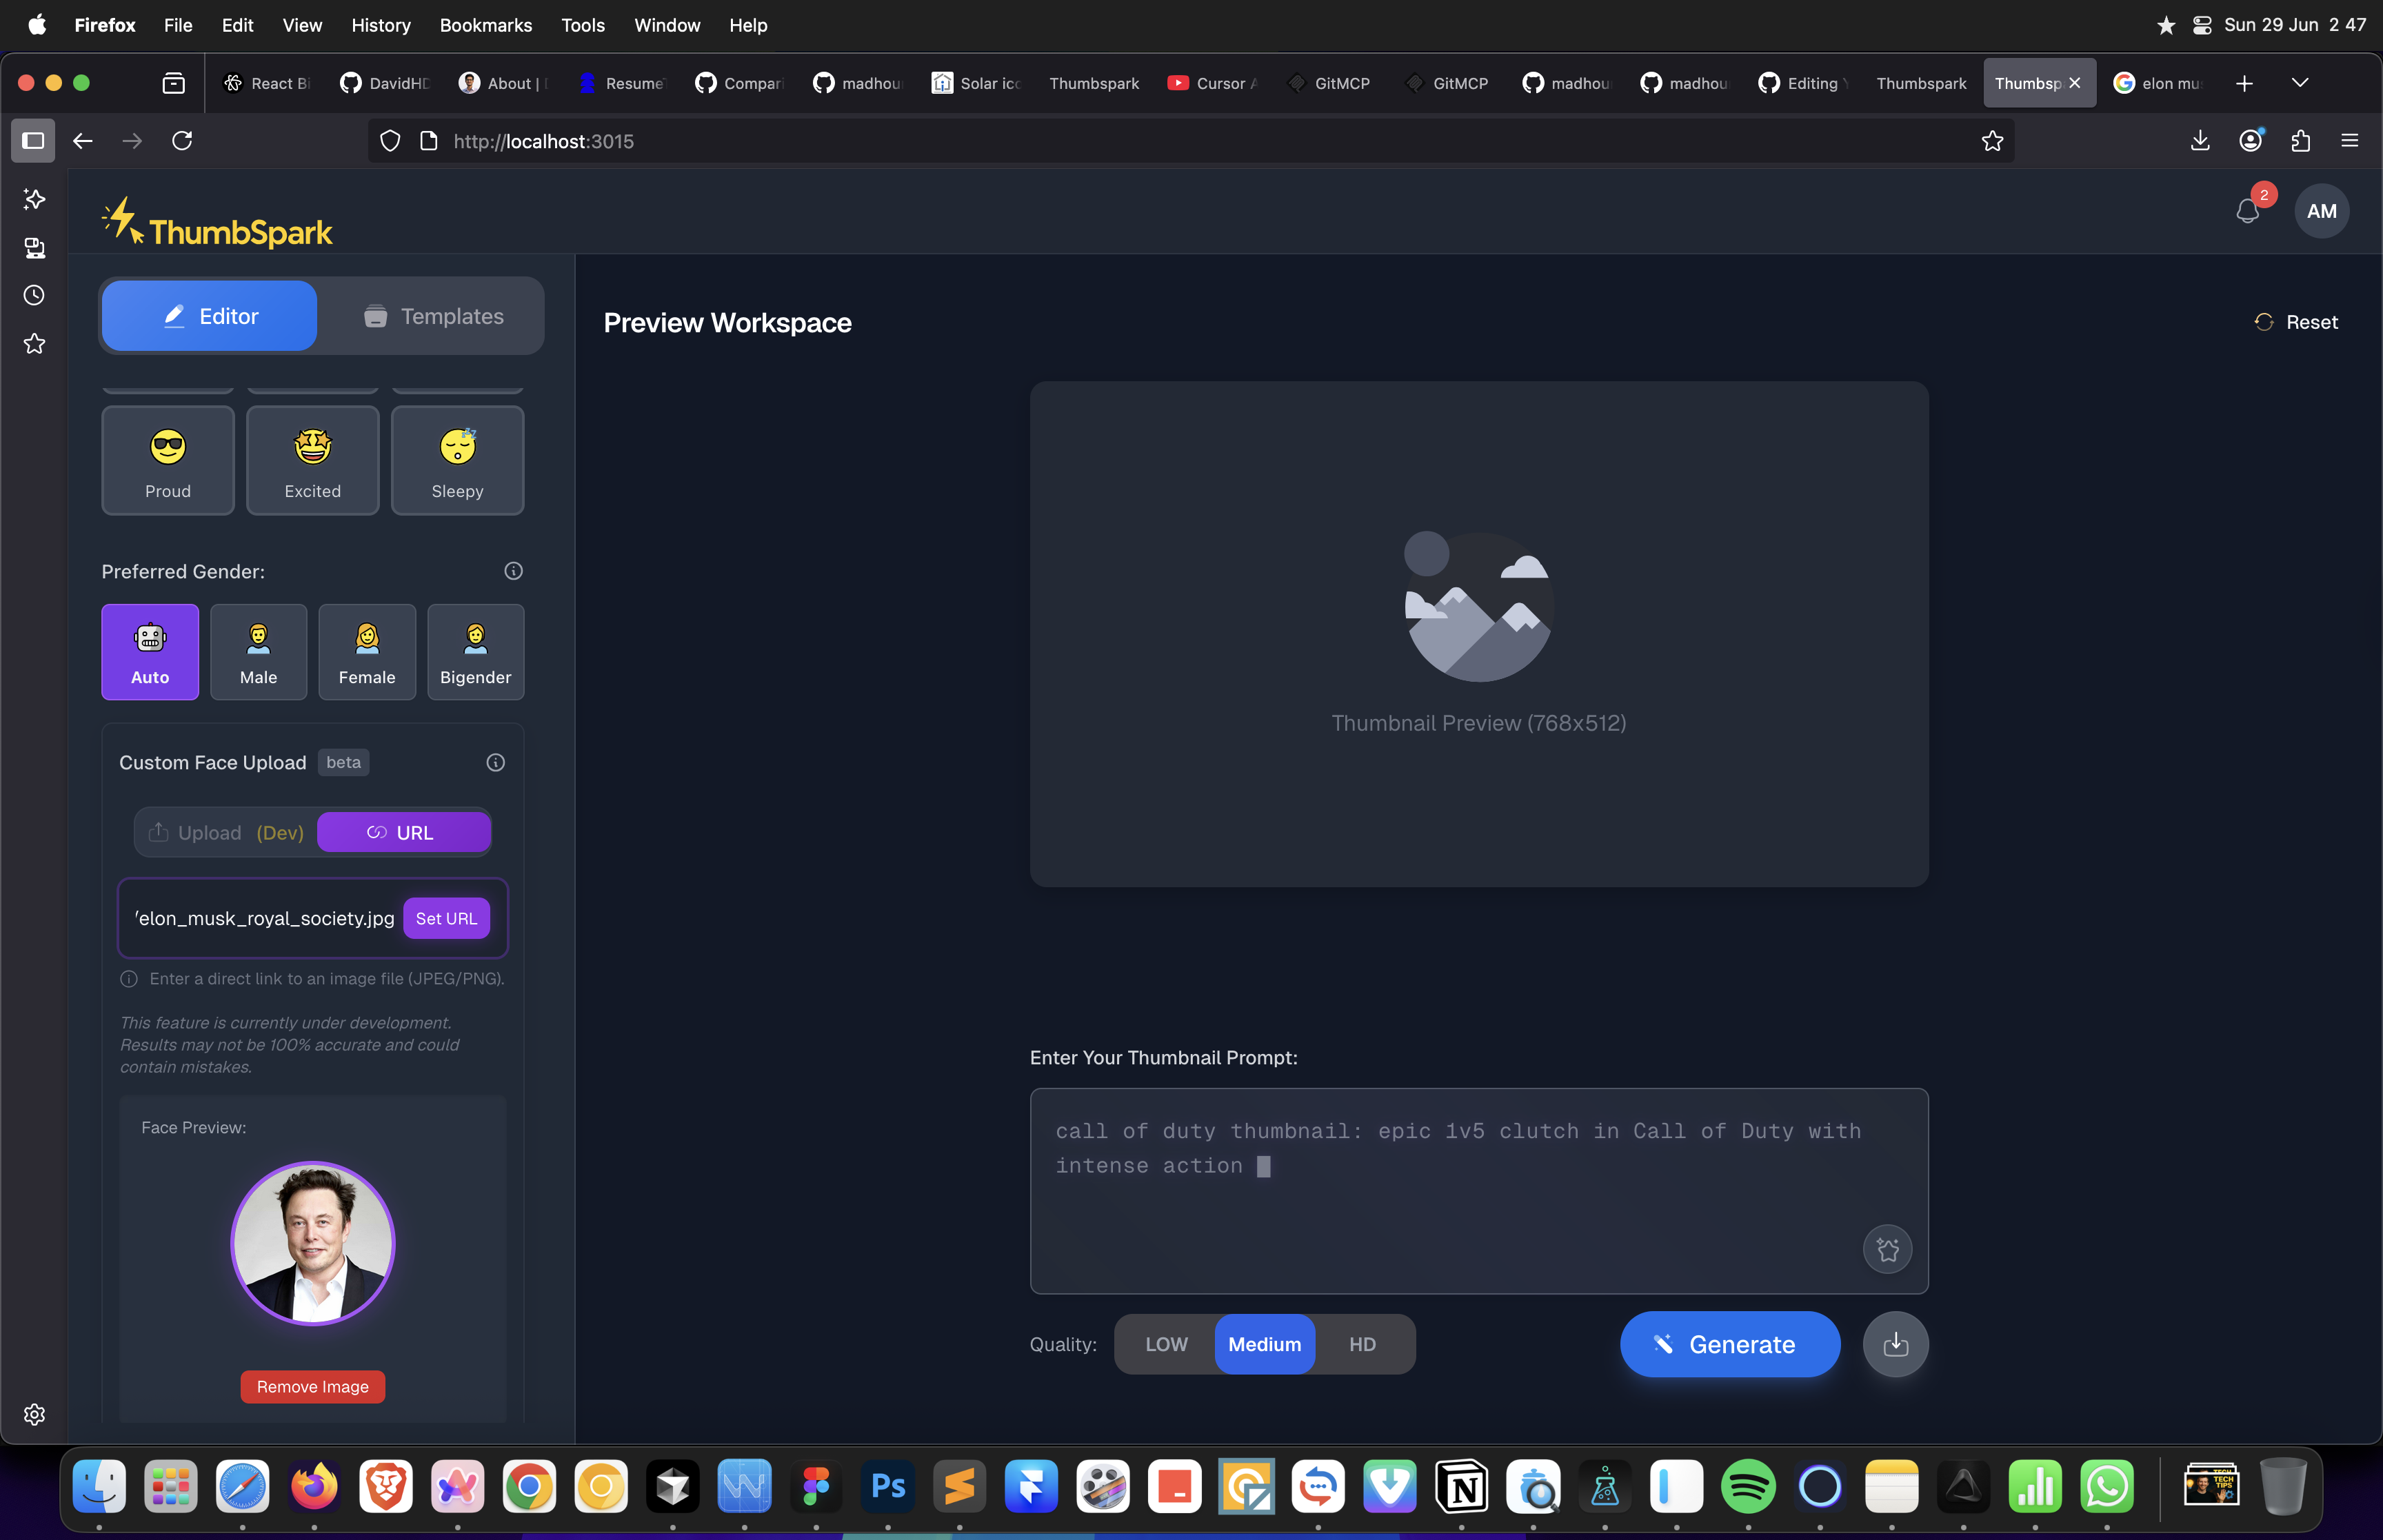The width and height of the screenshot is (2383, 1540).
Task: Open the Preferred Gender info icon
Action: [513, 571]
